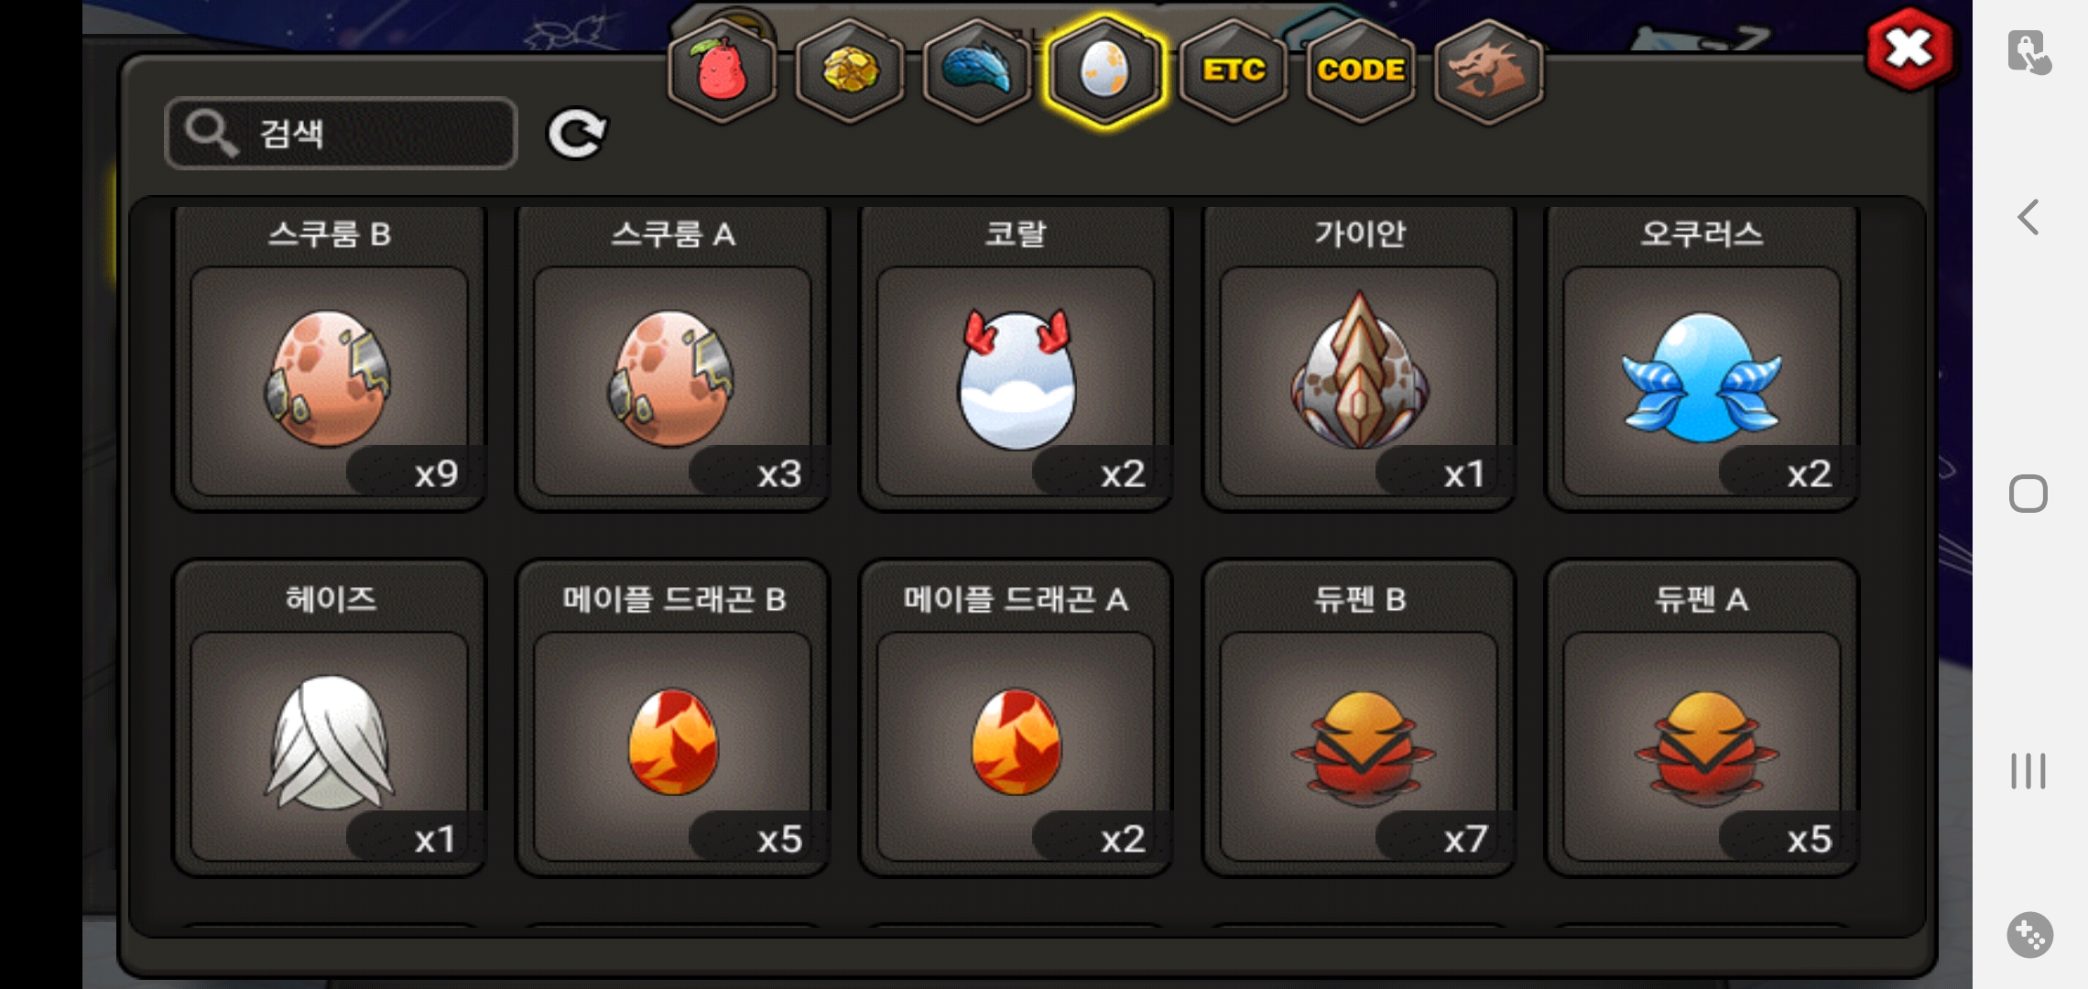
Task: Open the game tools controller icon
Action: click(x=2029, y=935)
